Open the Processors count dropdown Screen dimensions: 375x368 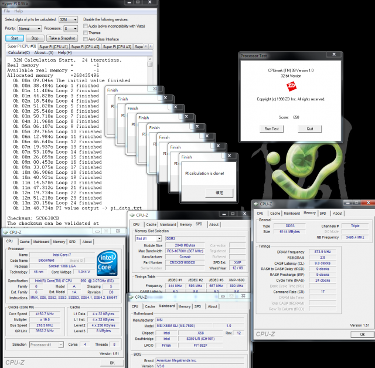[71, 29]
